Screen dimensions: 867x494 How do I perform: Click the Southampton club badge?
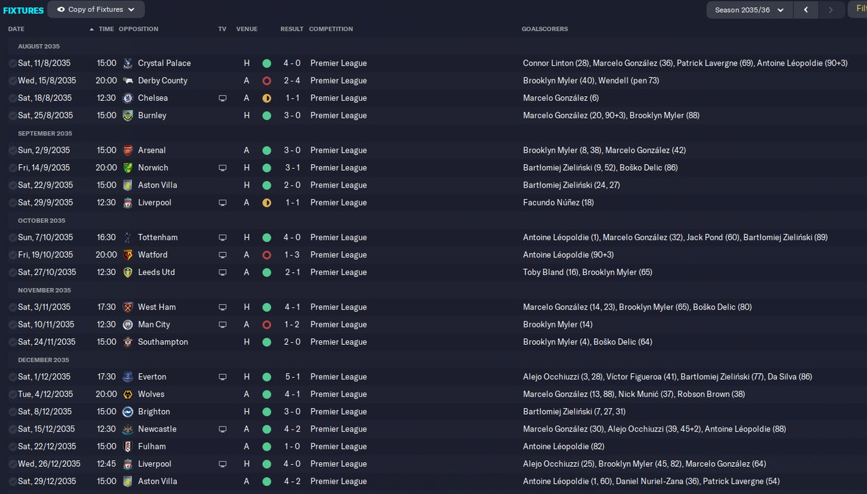[x=128, y=342]
